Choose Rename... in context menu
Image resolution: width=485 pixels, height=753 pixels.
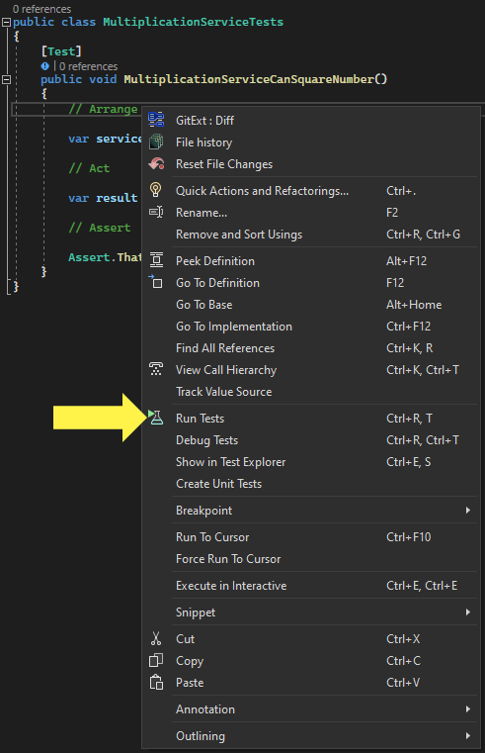(310, 213)
